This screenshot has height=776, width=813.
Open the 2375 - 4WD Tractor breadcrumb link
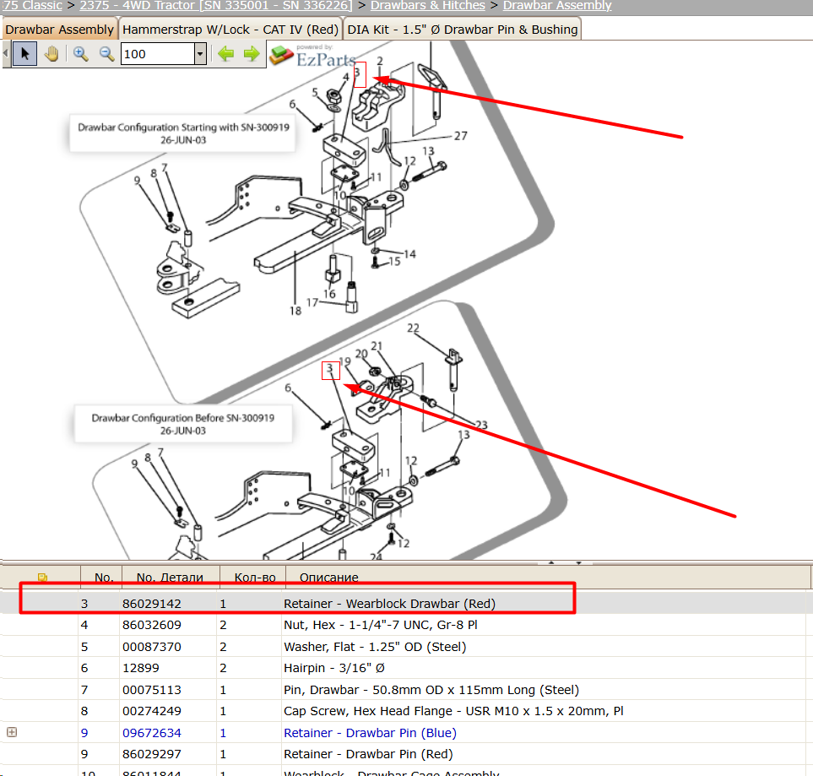click(x=215, y=6)
